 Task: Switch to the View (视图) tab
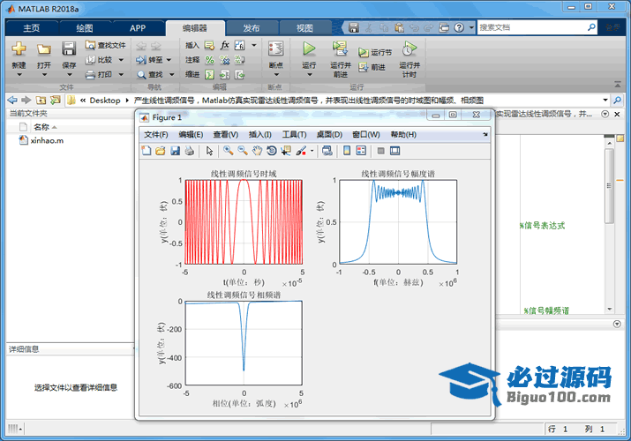click(x=304, y=28)
